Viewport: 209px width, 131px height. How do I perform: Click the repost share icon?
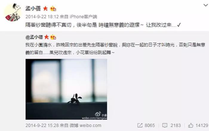(140, 125)
